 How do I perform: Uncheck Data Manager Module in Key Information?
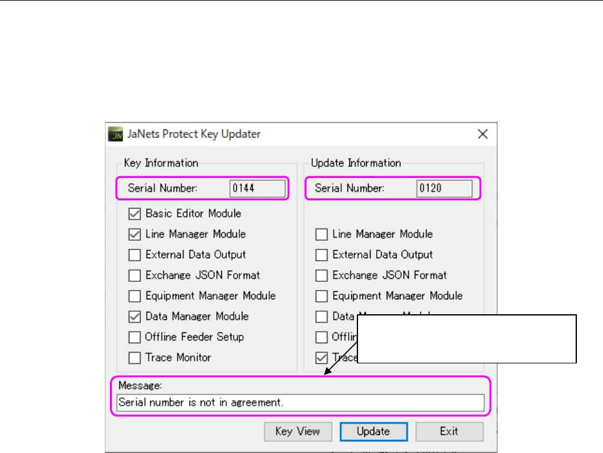click(134, 317)
